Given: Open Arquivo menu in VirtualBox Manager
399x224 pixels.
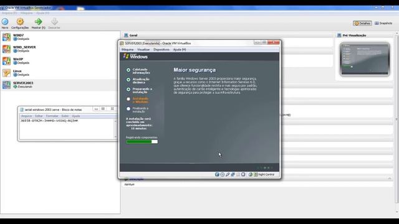Looking at the screenshot, I should [x=9, y=13].
